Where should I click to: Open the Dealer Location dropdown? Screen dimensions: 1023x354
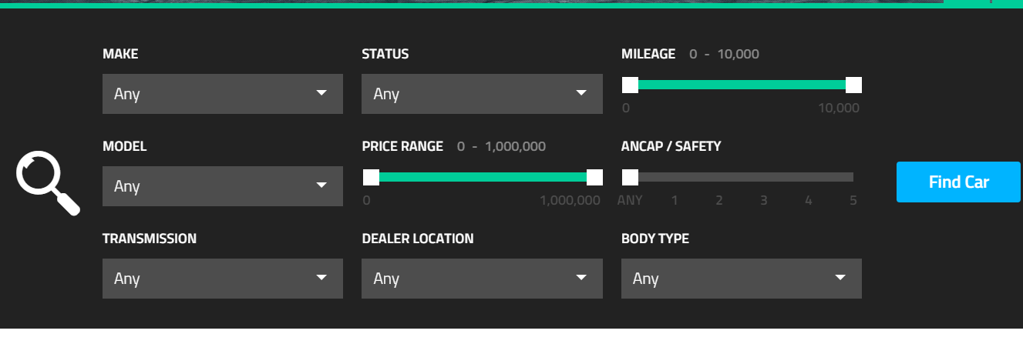(482, 279)
